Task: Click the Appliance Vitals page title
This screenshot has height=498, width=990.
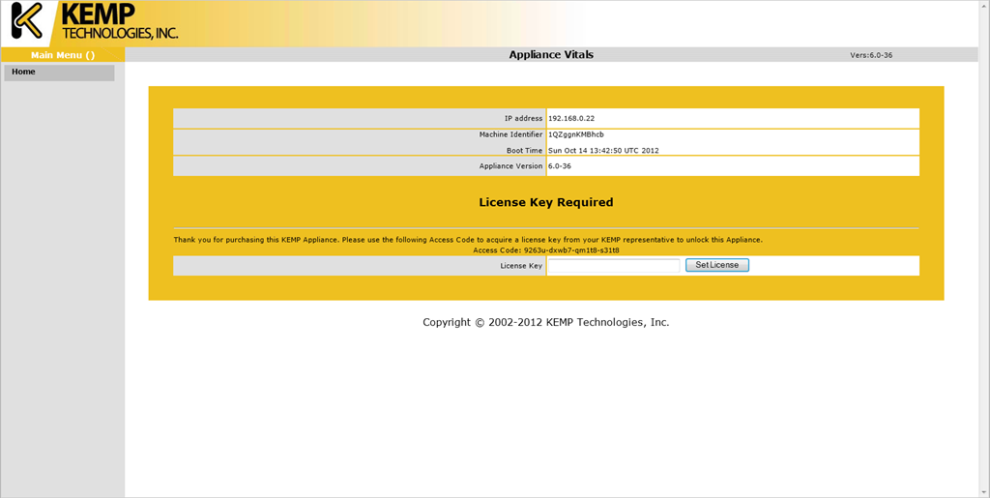Action: coord(551,55)
